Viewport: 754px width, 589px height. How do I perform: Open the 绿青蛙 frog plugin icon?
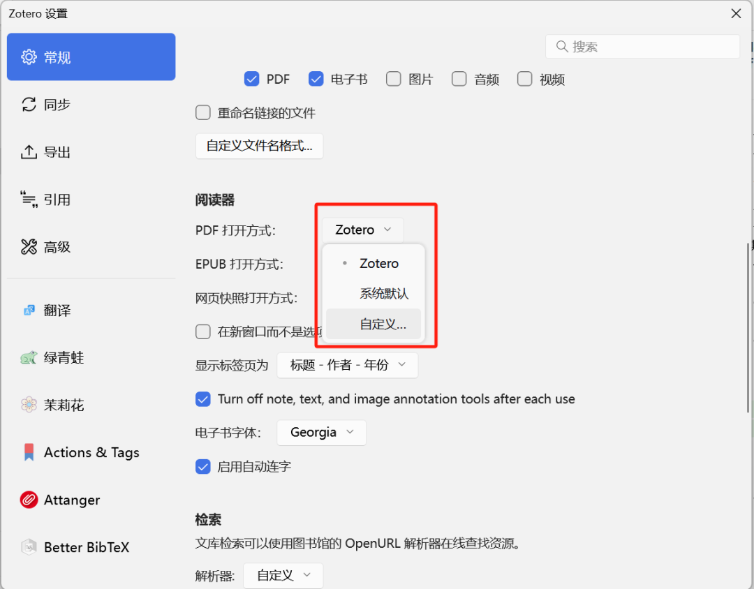pos(29,358)
